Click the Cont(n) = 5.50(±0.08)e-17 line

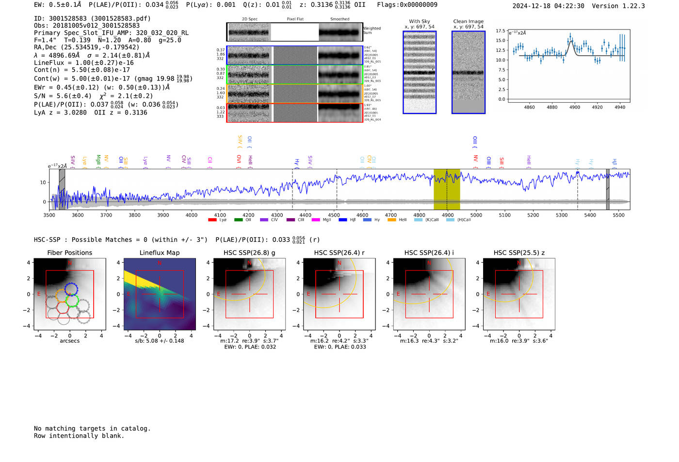(82, 70)
